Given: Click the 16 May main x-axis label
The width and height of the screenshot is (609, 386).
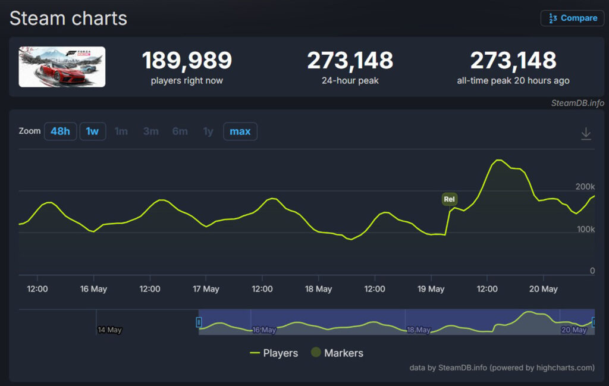Looking at the screenshot, I should click(x=93, y=289).
